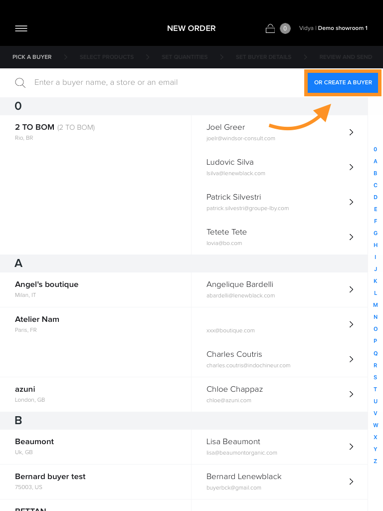Image resolution: width=383 pixels, height=511 pixels.
Task: Open Patrick Silvestri row chevron arrow
Action: point(351,202)
